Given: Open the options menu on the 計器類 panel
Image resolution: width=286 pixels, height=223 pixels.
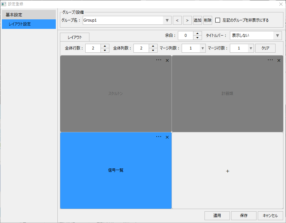Looking at the screenshot, I should [270, 60].
